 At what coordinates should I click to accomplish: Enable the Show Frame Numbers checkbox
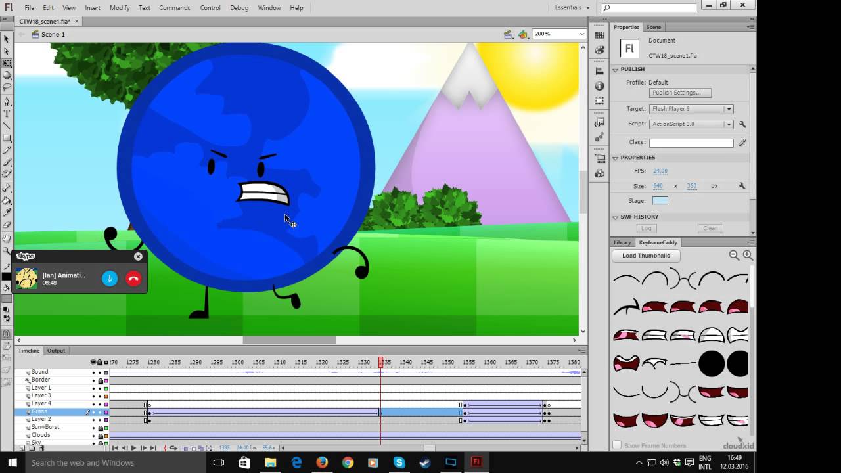point(617,445)
